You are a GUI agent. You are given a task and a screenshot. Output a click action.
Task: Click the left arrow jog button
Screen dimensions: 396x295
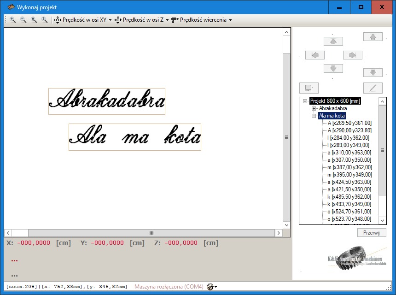tap(314, 55)
